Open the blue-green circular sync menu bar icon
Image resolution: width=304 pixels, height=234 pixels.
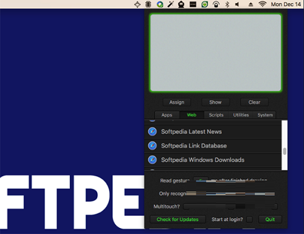[x=160, y=4]
